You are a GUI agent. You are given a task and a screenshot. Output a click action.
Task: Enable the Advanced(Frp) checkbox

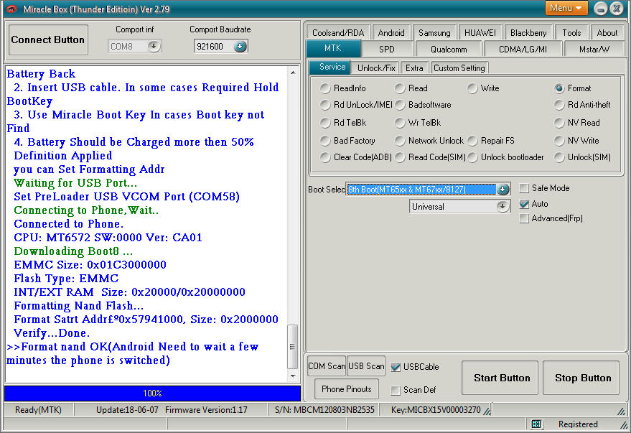(524, 218)
